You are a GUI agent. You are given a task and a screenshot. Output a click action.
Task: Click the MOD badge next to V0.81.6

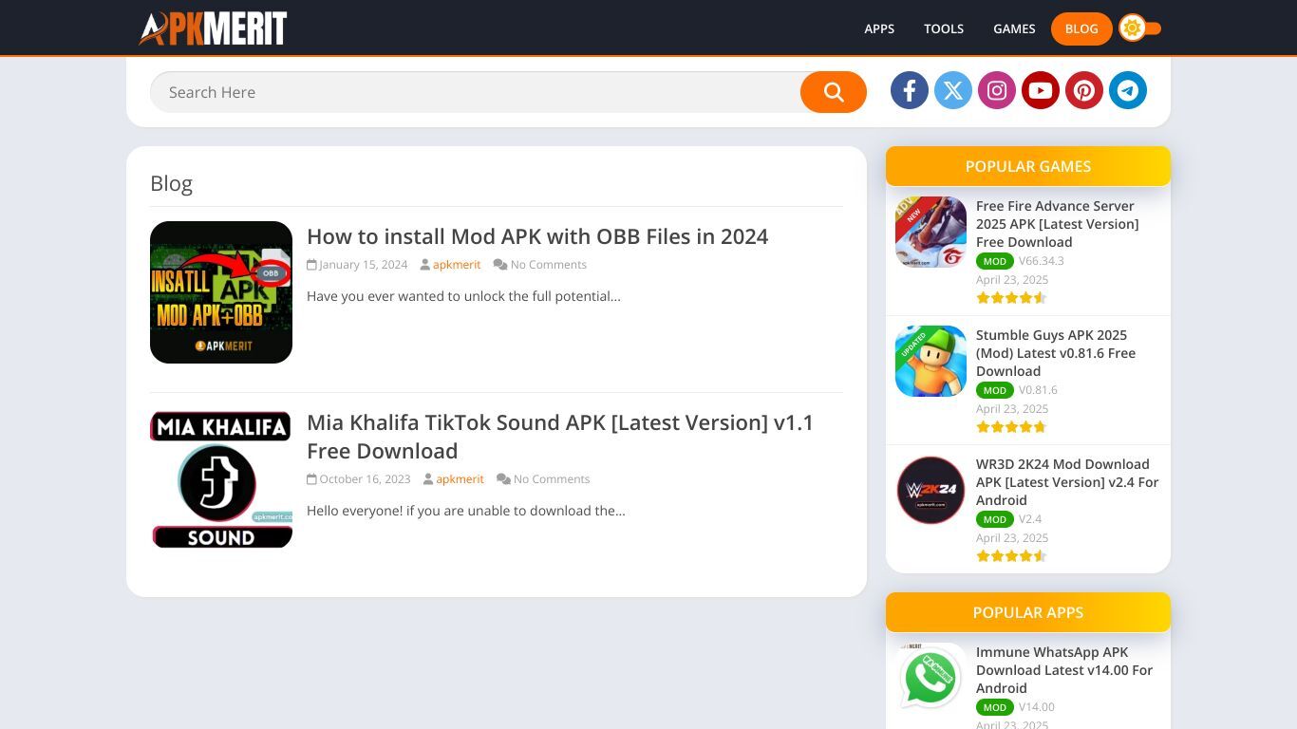[x=995, y=390]
